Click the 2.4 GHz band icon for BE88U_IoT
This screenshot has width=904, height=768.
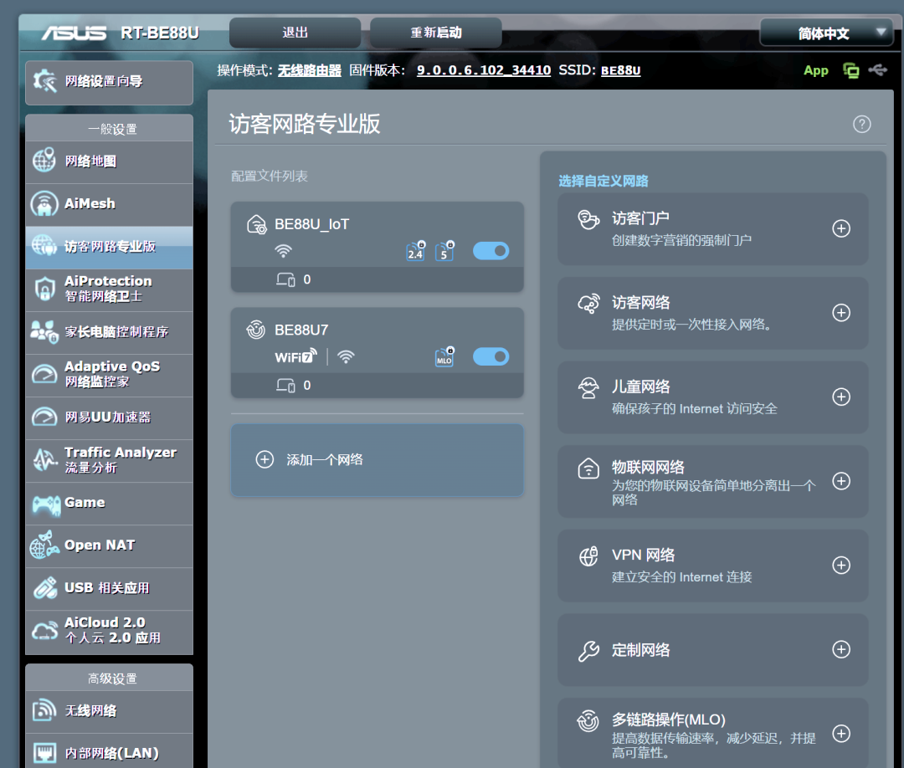coord(416,251)
